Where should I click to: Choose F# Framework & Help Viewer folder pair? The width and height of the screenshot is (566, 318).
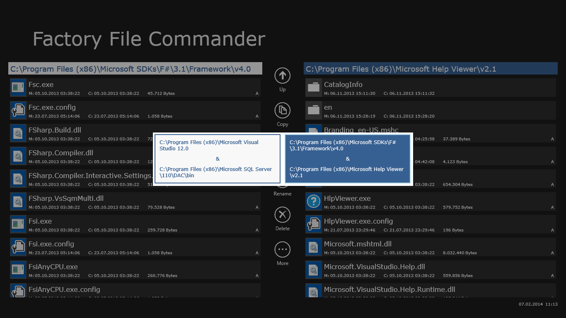coord(348,159)
